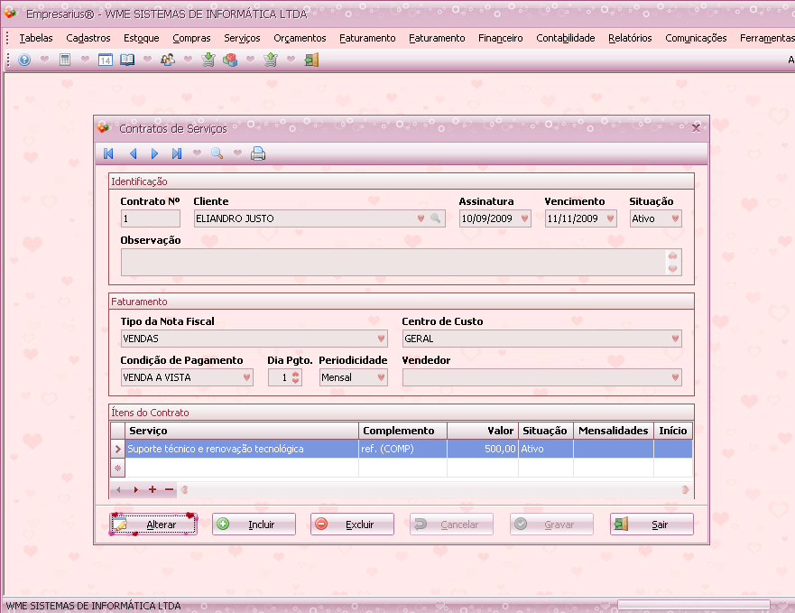Open the Periodicidade dropdown showing Mensal
This screenshot has height=613, width=795.
click(381, 377)
